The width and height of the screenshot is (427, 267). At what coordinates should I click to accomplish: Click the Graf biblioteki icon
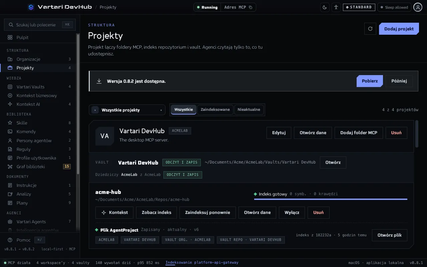(10, 167)
